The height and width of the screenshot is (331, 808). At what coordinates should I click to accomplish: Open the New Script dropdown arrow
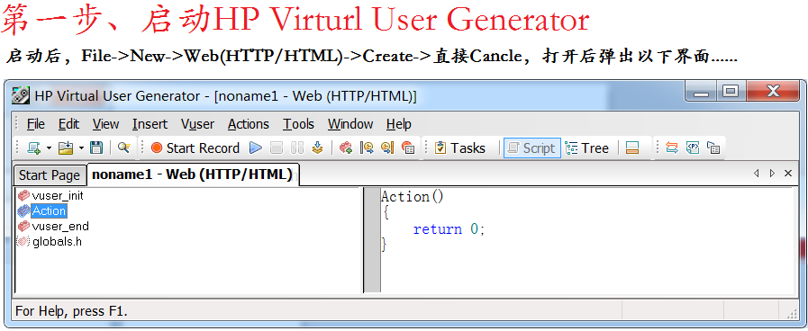(49, 148)
